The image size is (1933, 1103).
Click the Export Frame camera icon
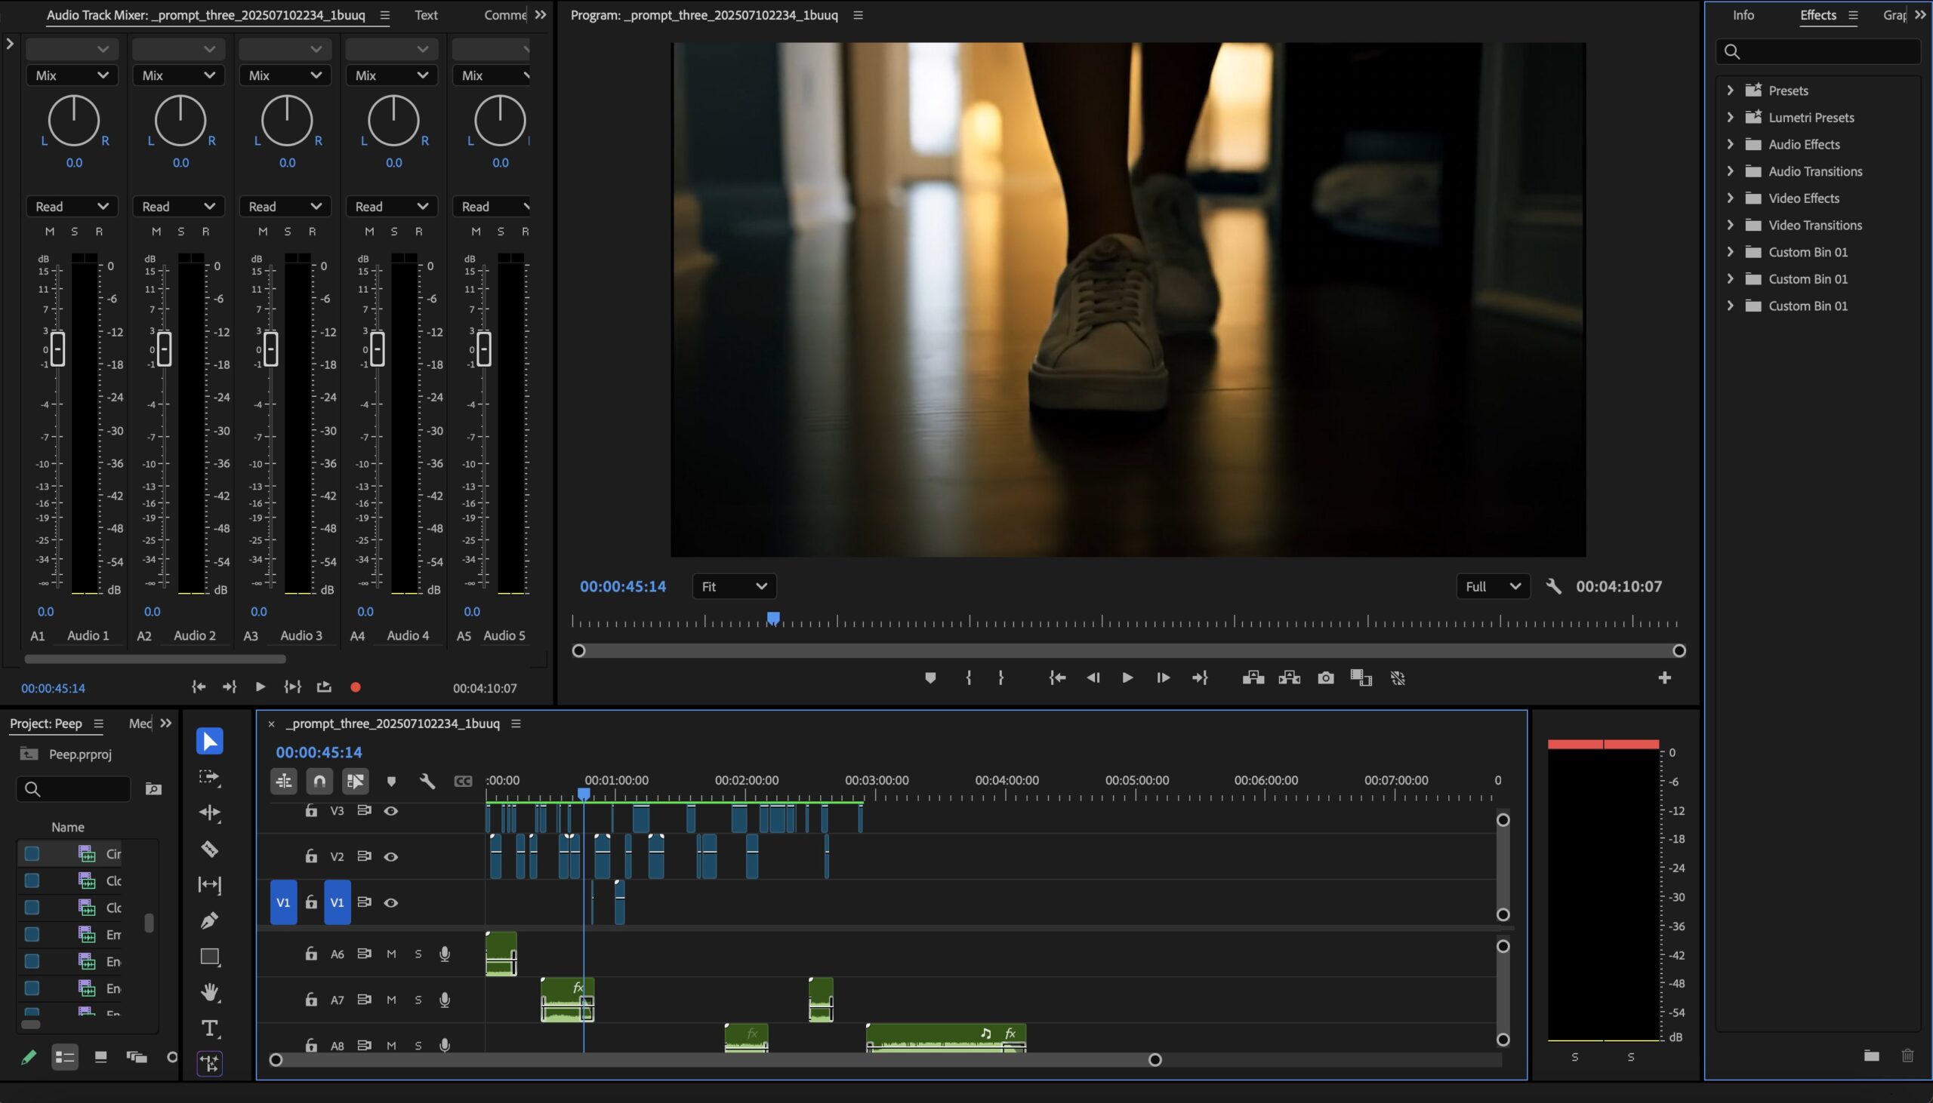1325,678
